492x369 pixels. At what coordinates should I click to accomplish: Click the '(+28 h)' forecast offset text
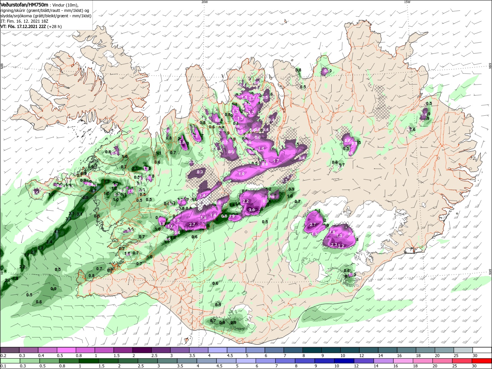coord(54,27)
